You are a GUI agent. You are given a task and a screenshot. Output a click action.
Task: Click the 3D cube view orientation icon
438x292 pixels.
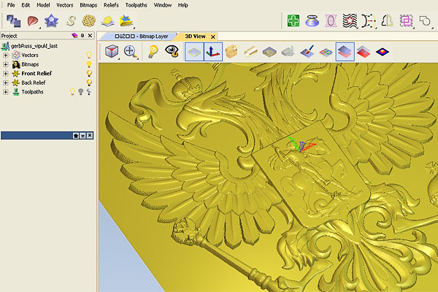pos(112,51)
